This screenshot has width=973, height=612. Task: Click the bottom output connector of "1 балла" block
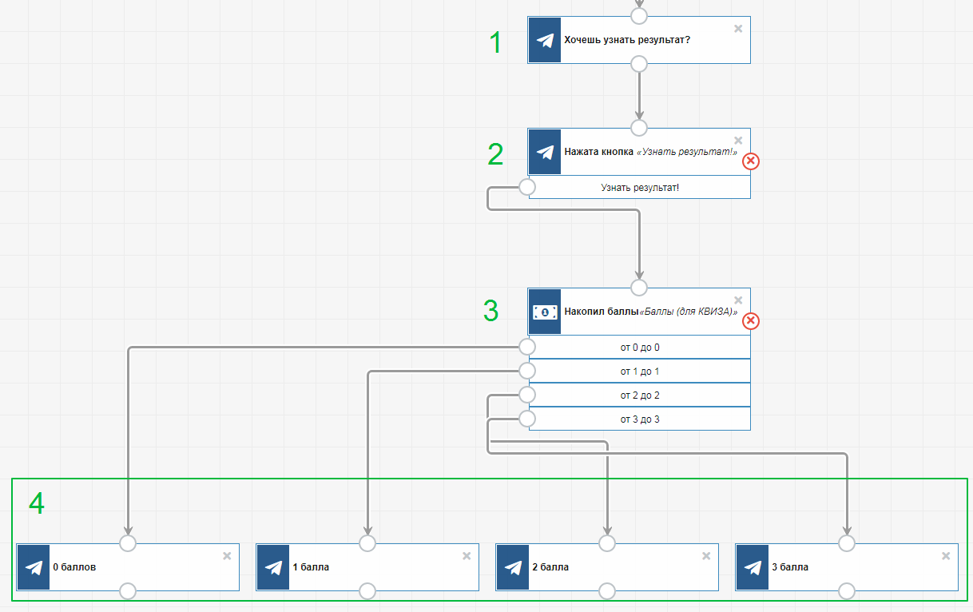367,591
